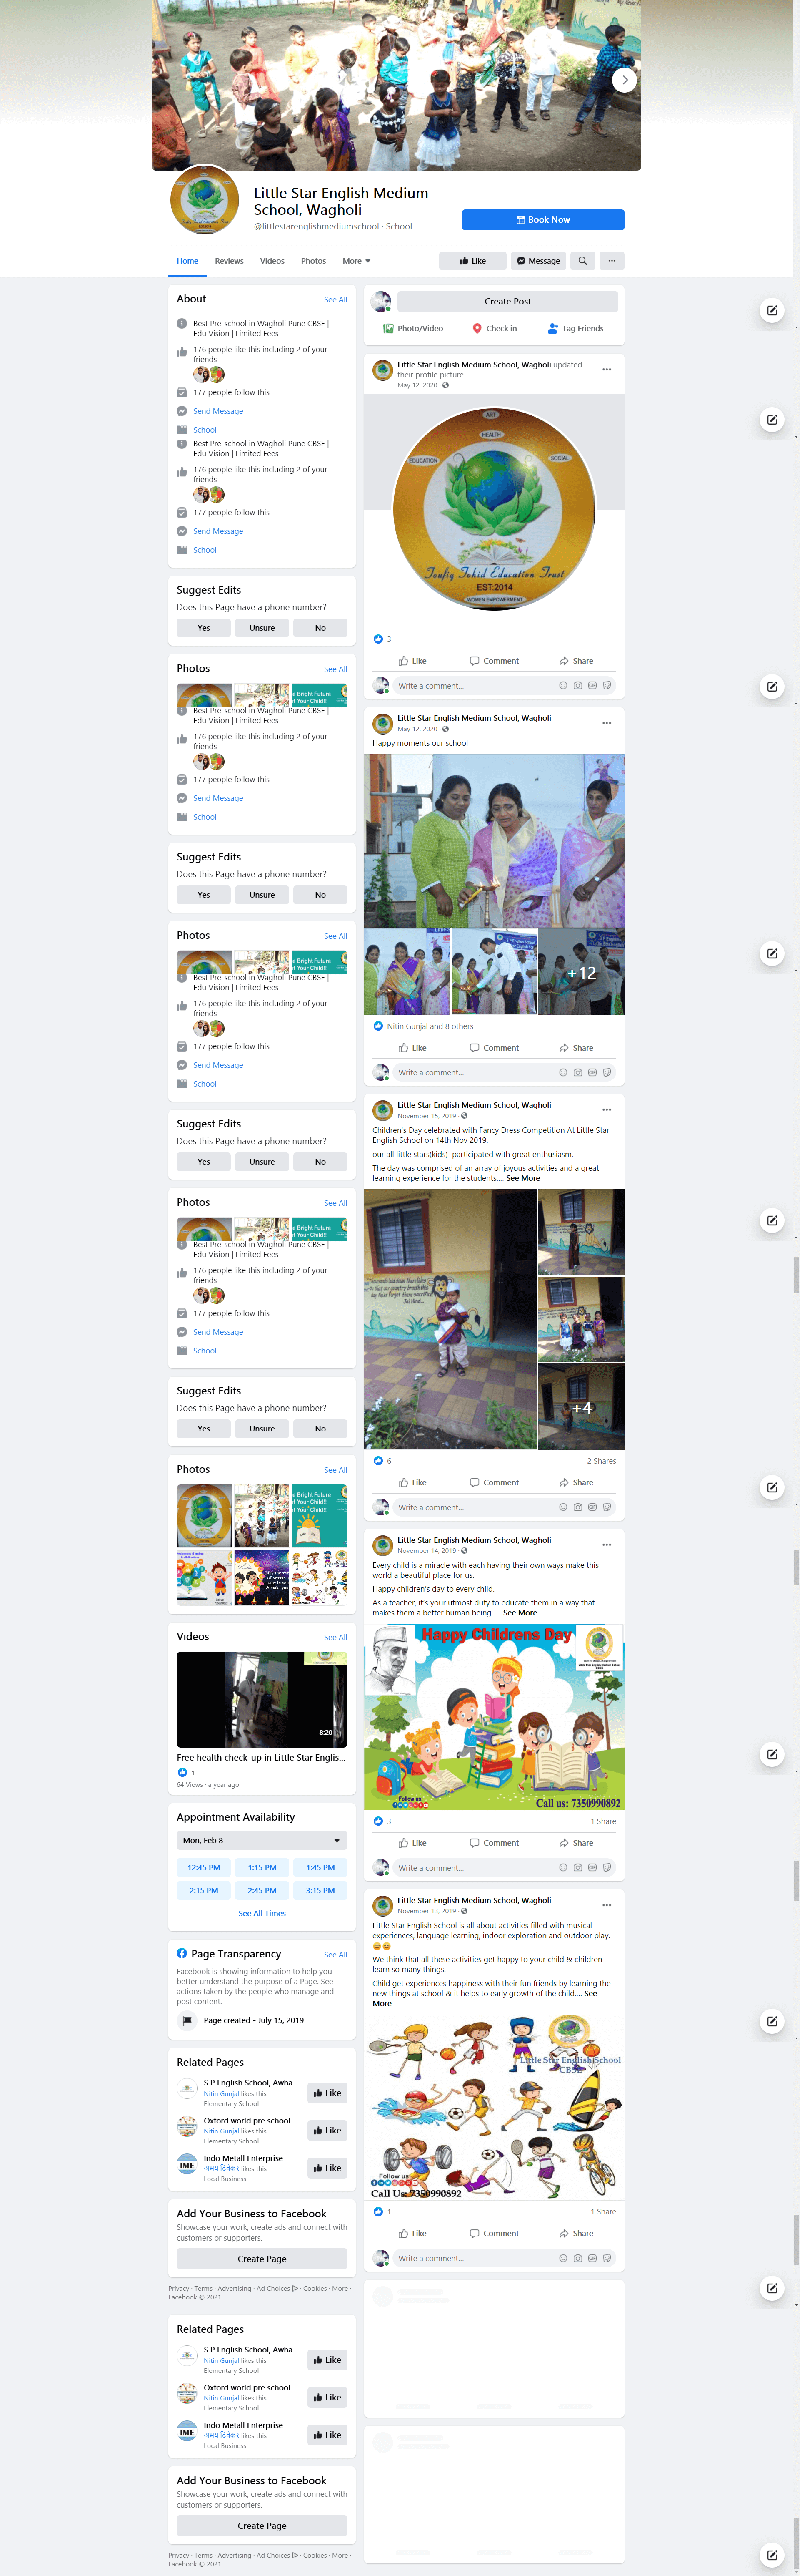Open options of November 14, 2019 post
Viewport: 800px width, 2576px height.
pyautogui.click(x=606, y=1544)
